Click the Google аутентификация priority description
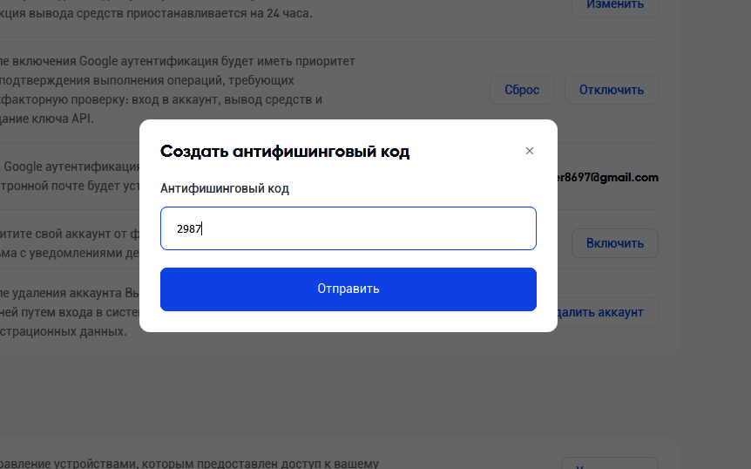Image resolution: width=751 pixels, height=469 pixels. tap(174, 90)
